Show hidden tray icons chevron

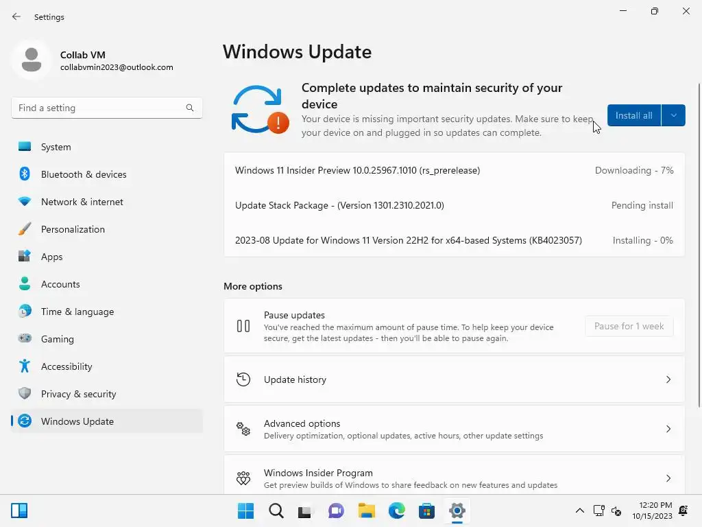pyautogui.click(x=579, y=511)
